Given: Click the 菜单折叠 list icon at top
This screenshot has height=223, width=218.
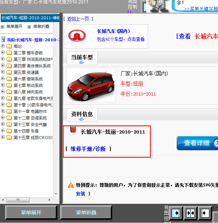Looking at the screenshot, I should coord(29,27).
